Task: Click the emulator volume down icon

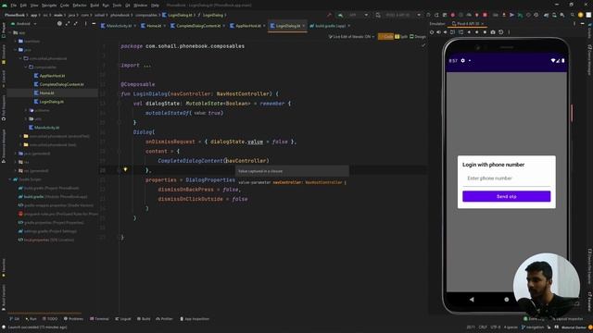Action: tap(445, 32)
